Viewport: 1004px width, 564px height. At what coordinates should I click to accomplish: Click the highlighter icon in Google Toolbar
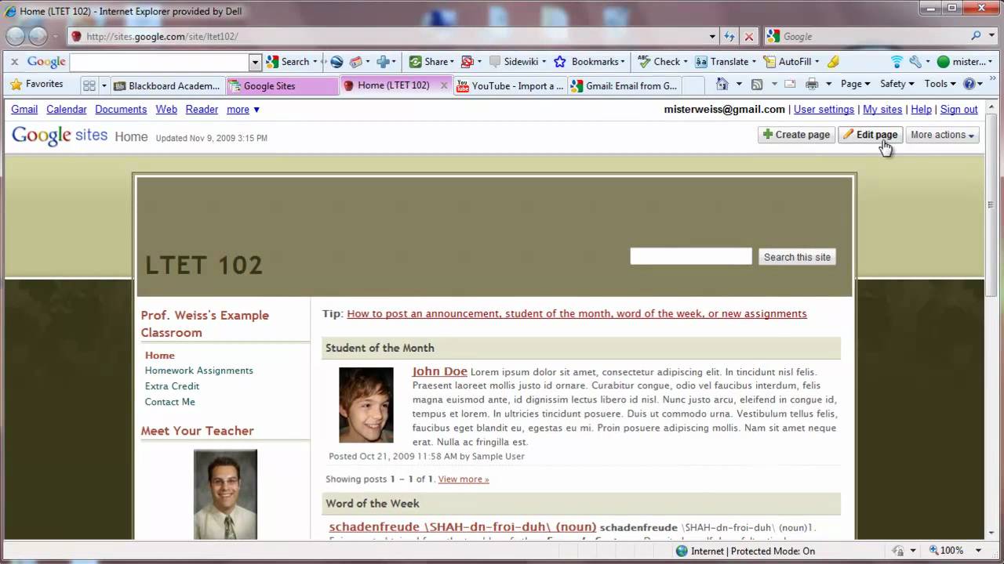pos(833,62)
